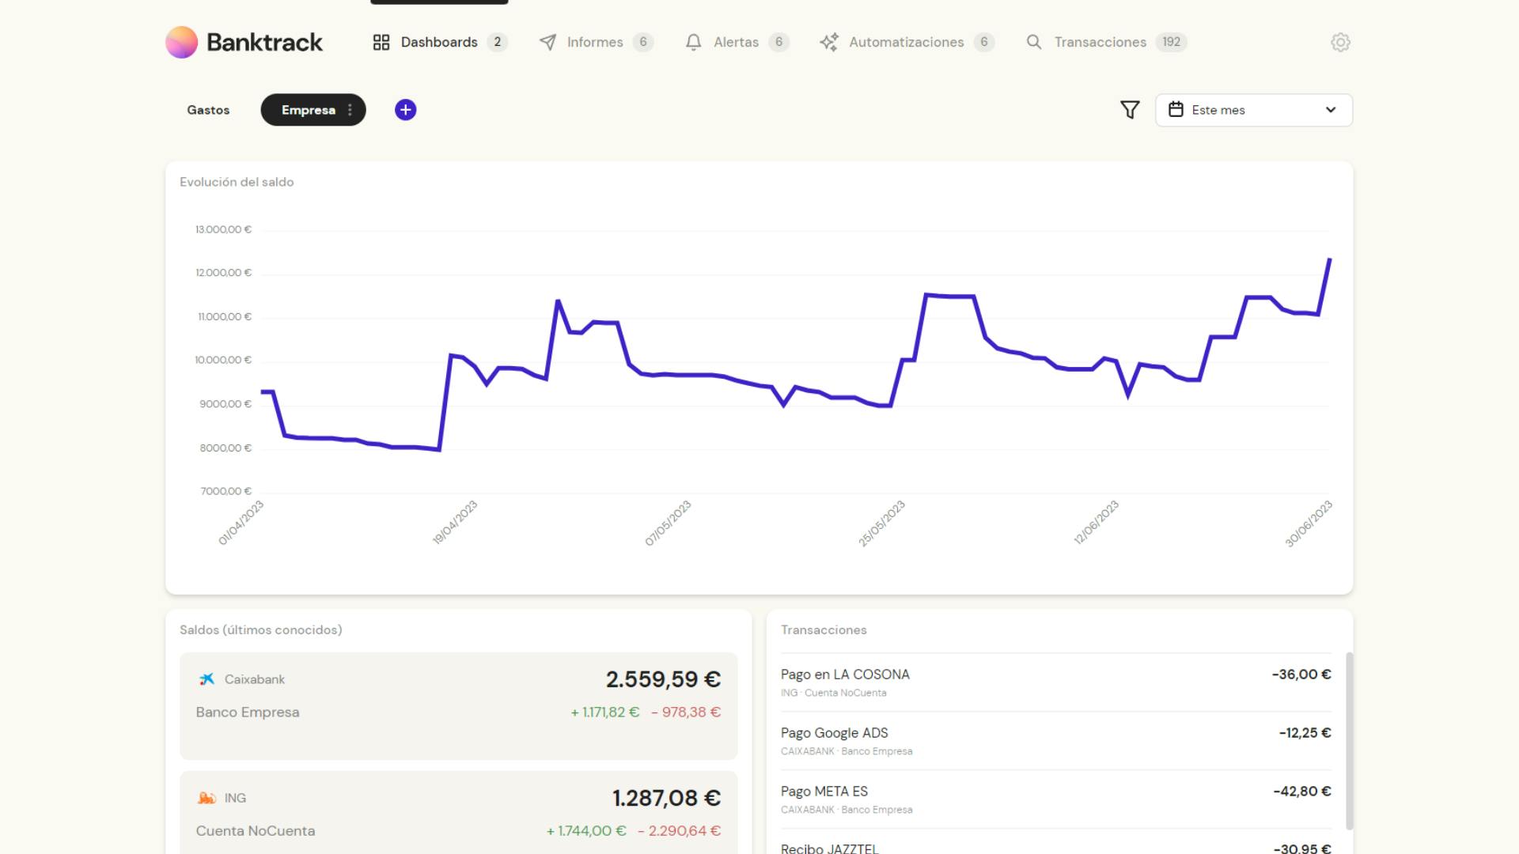Screen dimensions: 1519x854
Task: Click the Saldos (últimos conocidos) heading
Action: (261, 630)
